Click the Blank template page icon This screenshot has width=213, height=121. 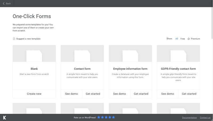pos(34,56)
